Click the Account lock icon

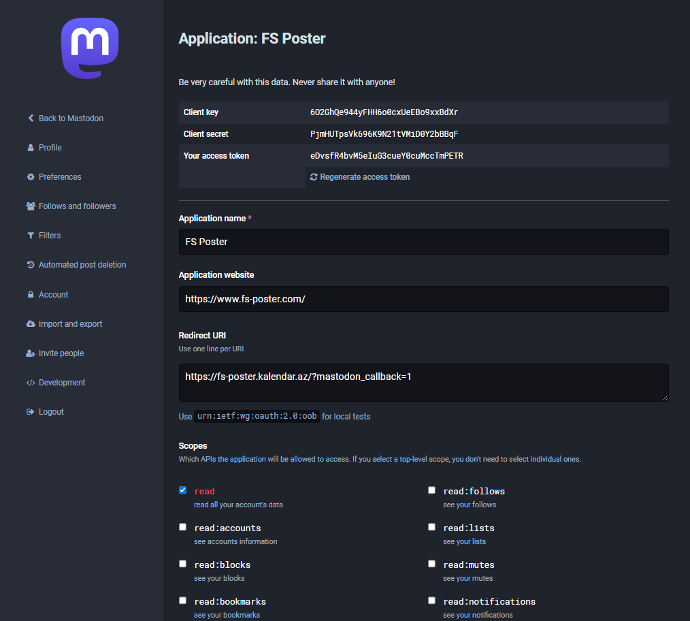pos(31,294)
